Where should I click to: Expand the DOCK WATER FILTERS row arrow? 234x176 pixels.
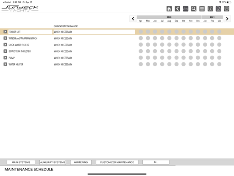(x=5, y=45)
